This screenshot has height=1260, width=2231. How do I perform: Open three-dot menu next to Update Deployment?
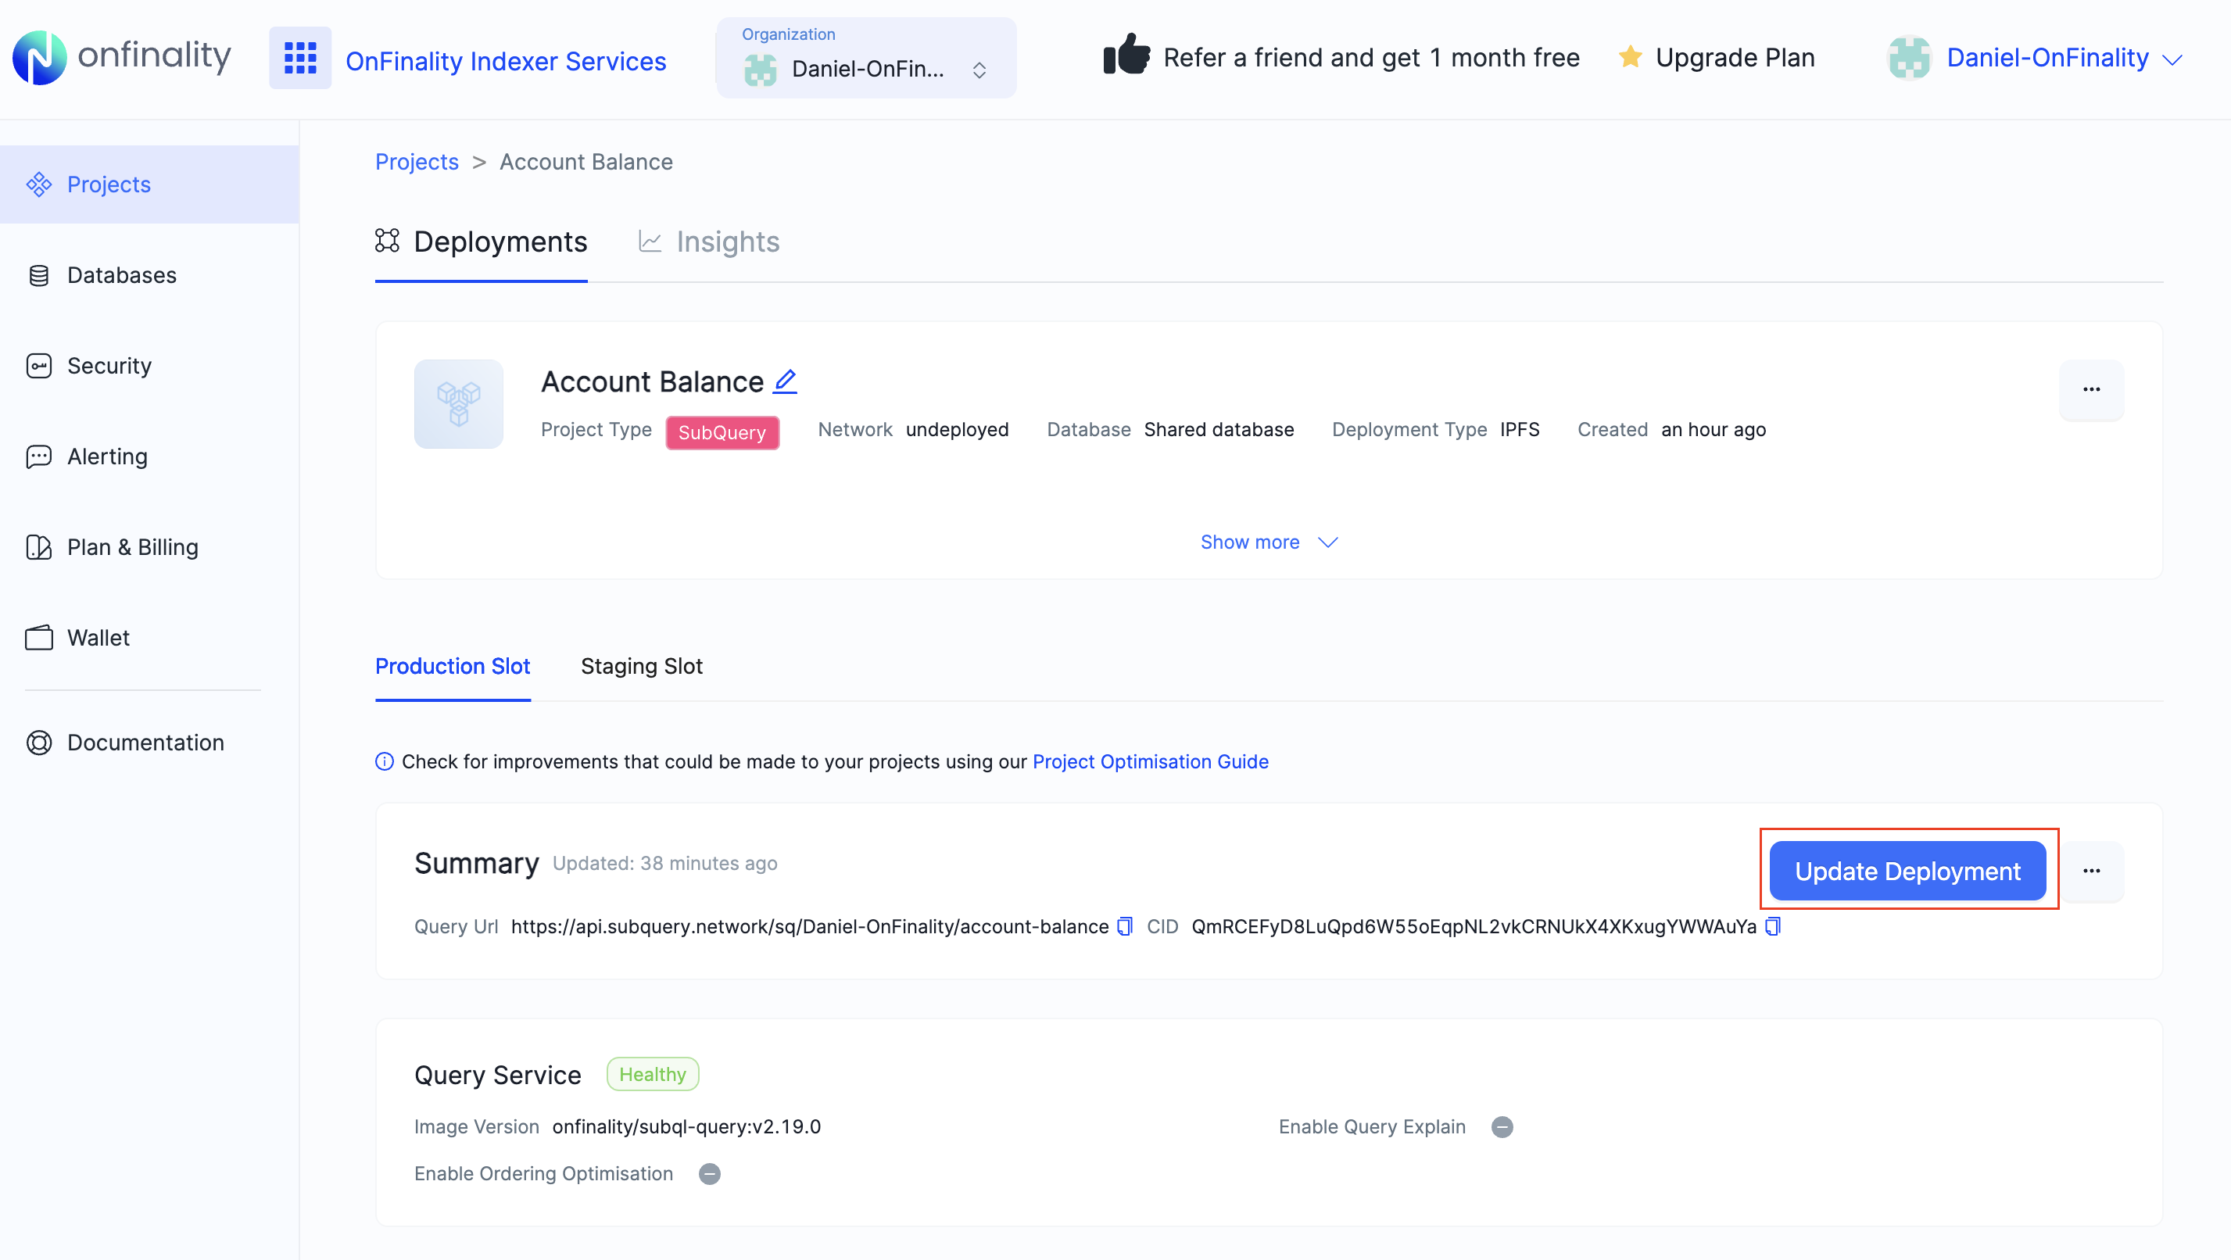[x=2091, y=872]
